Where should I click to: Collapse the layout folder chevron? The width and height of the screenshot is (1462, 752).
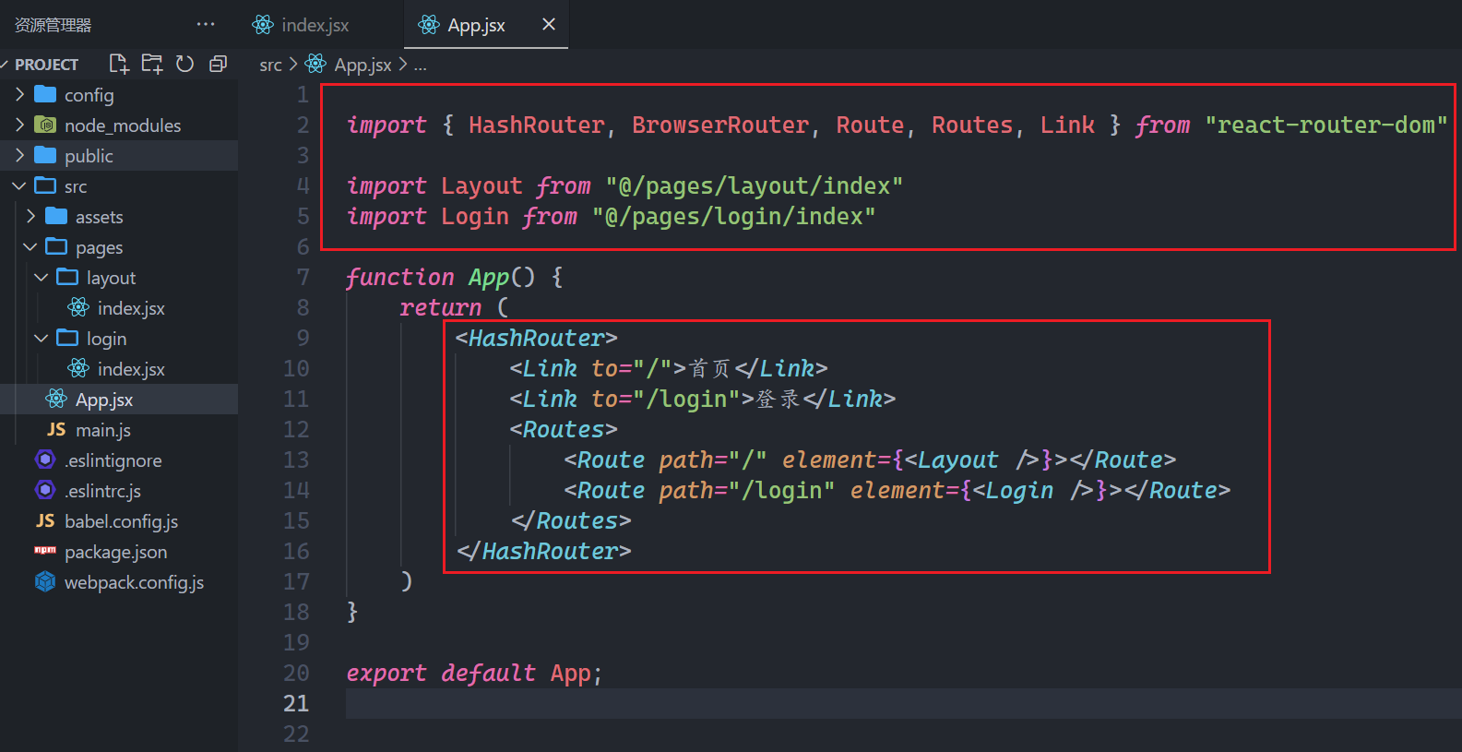(x=41, y=277)
